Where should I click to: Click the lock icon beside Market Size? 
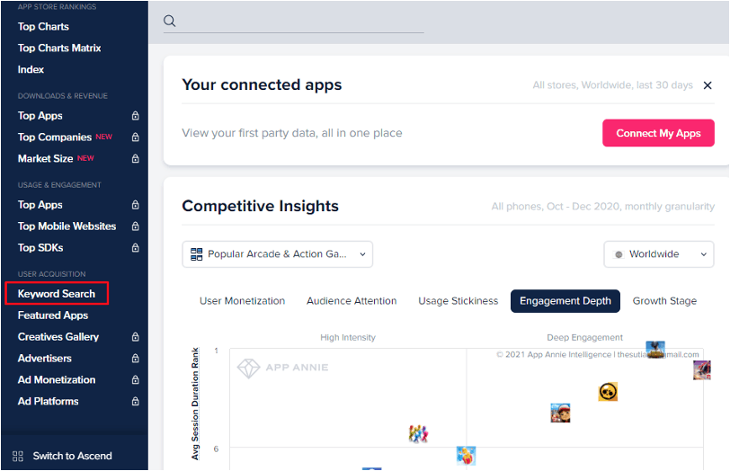coord(136,159)
